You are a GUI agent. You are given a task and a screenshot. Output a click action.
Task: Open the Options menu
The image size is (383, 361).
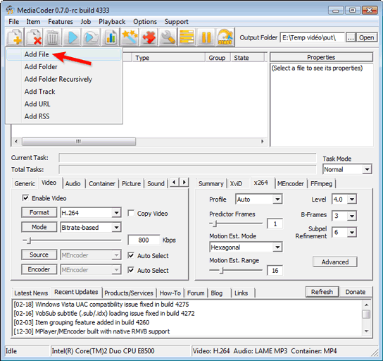coord(145,22)
